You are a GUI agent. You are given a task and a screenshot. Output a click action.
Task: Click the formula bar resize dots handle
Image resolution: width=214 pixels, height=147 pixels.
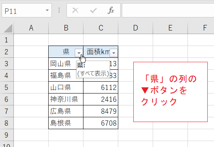(59, 10)
